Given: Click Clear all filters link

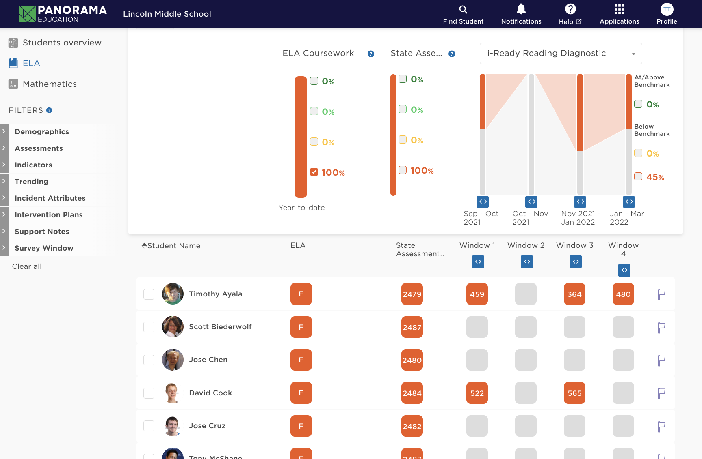Looking at the screenshot, I should click(27, 266).
